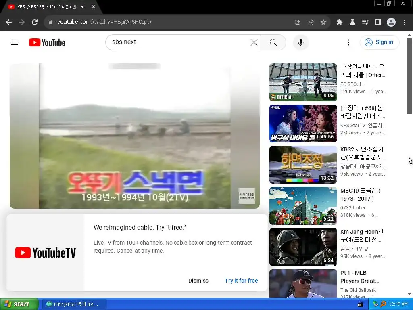The image size is (413, 310).
Task: Visit the KBS StarTV channel name
Action: point(363,125)
